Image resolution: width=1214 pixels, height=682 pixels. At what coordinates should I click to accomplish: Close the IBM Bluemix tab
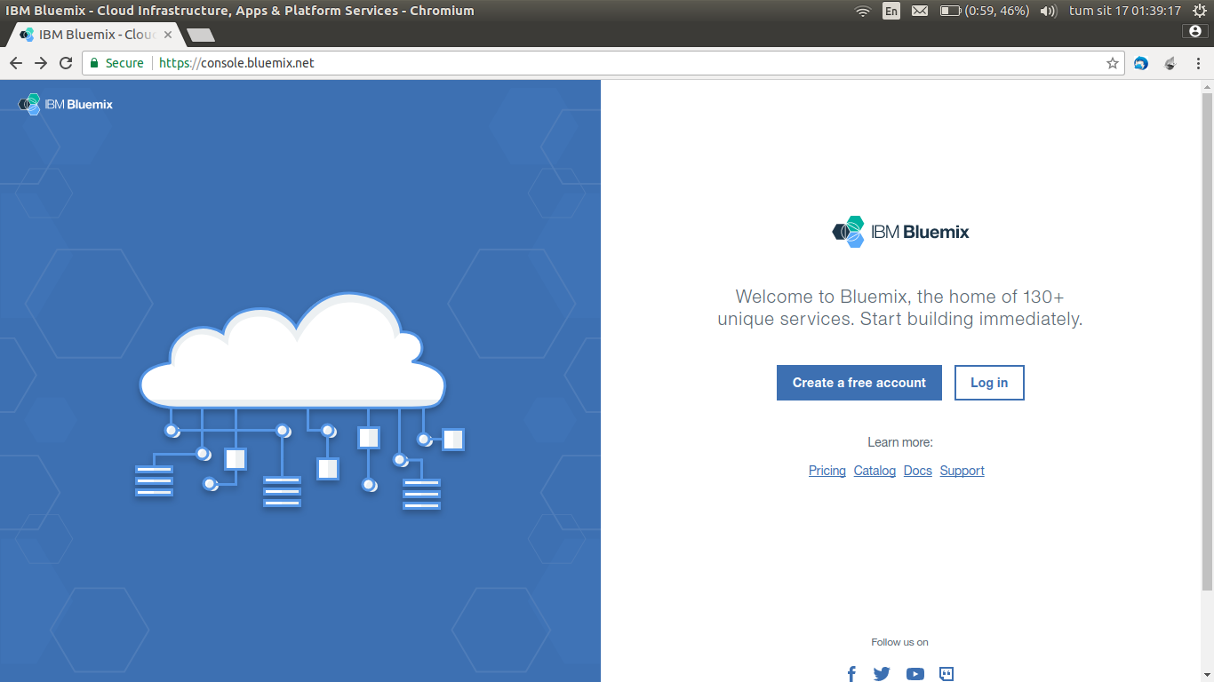(x=168, y=35)
